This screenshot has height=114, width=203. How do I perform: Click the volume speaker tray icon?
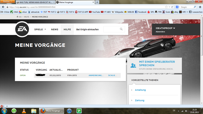pos(186,111)
